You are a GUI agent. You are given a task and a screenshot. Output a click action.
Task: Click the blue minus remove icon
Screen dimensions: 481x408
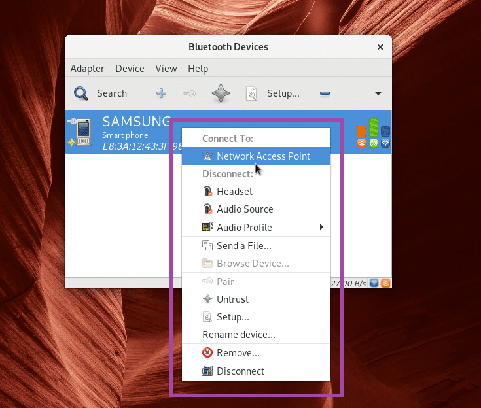click(325, 93)
